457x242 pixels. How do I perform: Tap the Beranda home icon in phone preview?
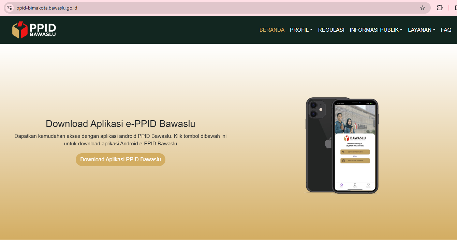point(341,184)
